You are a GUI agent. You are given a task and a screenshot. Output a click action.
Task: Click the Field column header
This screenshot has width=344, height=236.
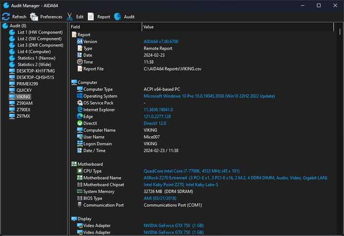[75, 26]
